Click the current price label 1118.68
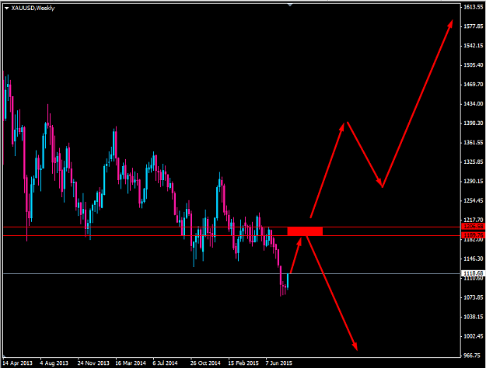The image size is (486, 368). [x=474, y=273]
